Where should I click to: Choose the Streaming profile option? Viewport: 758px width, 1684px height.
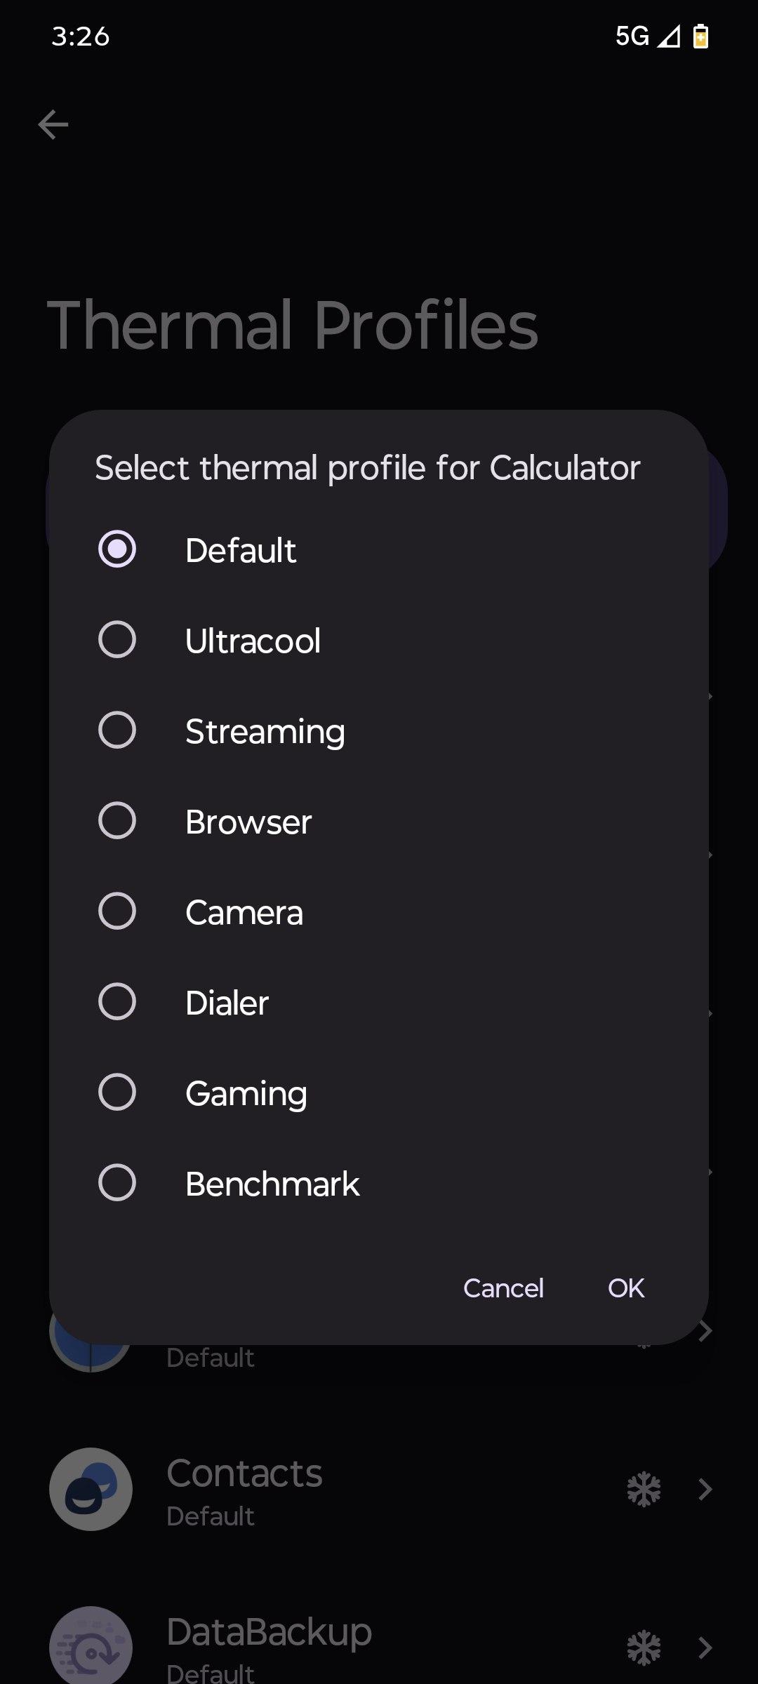[117, 730]
